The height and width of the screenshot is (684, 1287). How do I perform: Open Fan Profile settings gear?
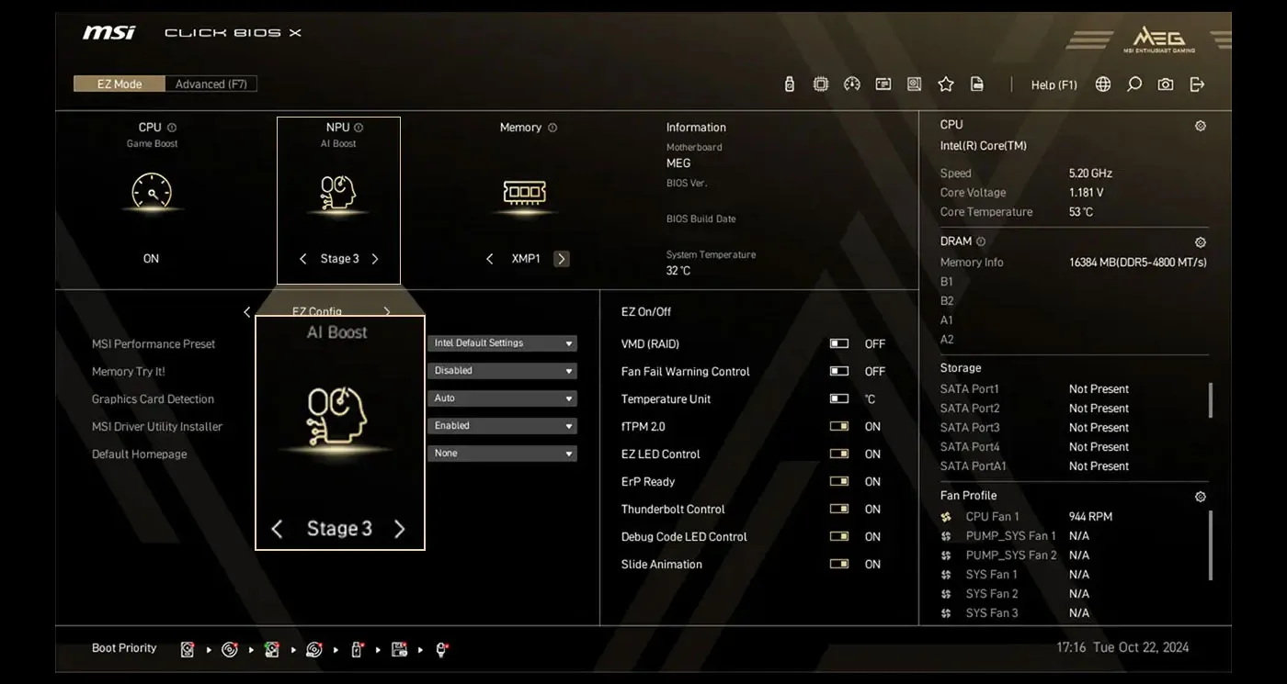[1201, 497]
